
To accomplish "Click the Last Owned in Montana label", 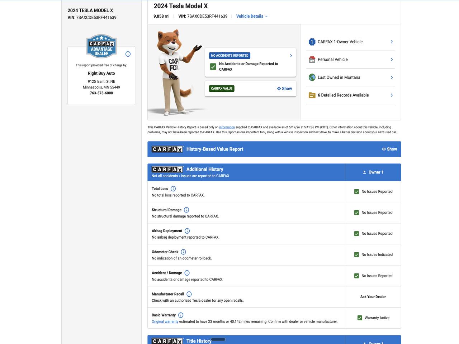I will pos(339,77).
